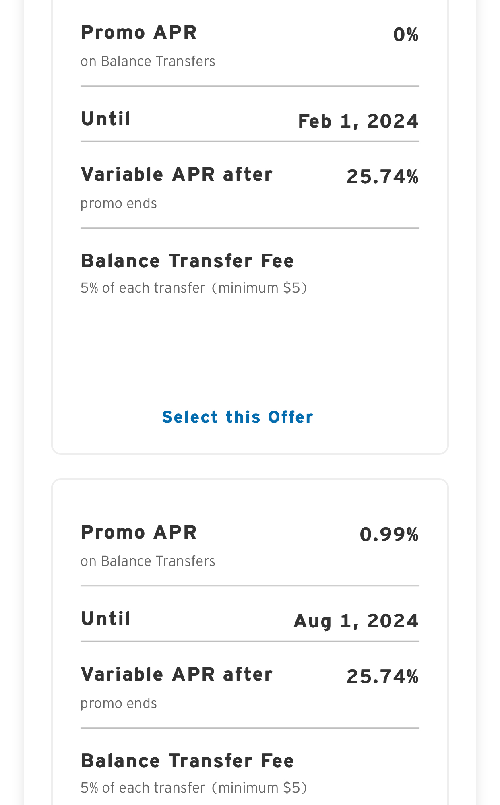Tap 25.74% variable APR in Aug 2024 offer
The image size is (500, 805).
(383, 677)
